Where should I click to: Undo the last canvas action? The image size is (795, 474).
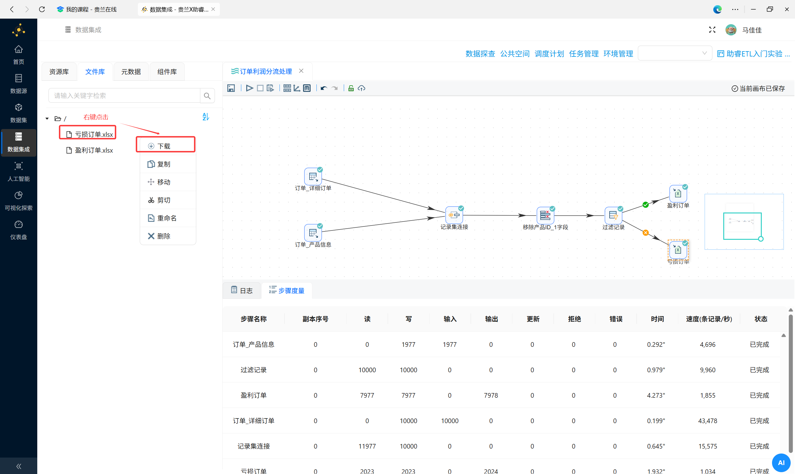pos(324,88)
